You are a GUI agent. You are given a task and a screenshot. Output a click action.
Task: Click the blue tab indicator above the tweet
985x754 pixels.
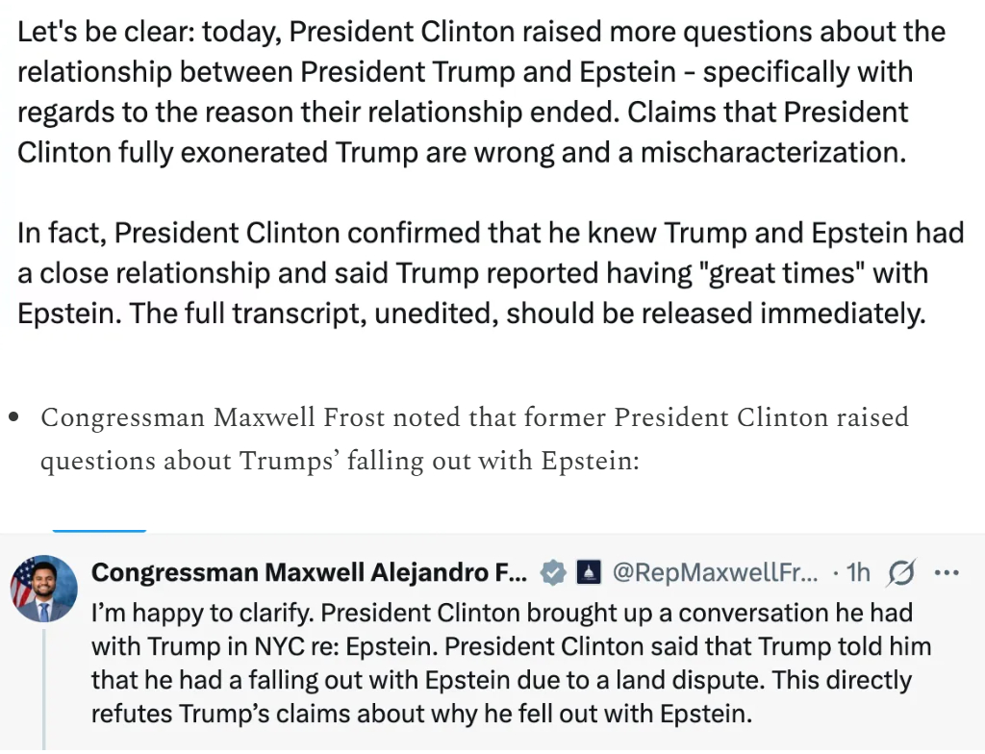tap(99, 530)
